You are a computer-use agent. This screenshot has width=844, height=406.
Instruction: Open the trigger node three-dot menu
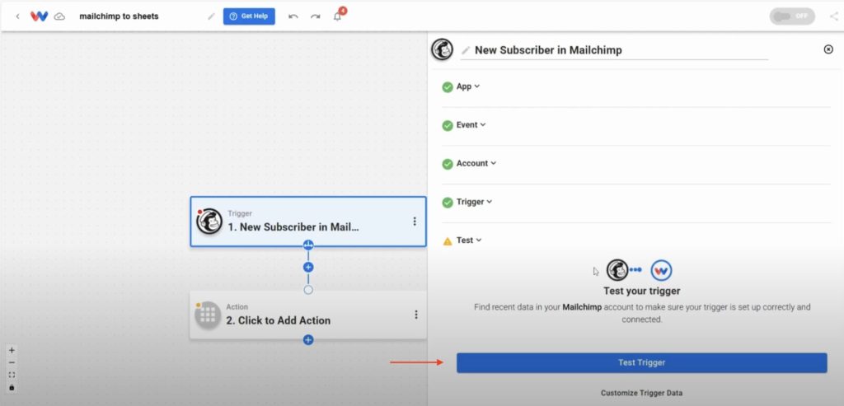(x=415, y=222)
